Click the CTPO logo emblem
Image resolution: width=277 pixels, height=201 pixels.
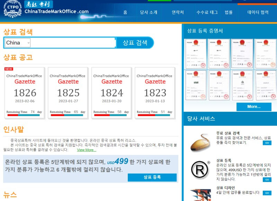pos(12,9)
